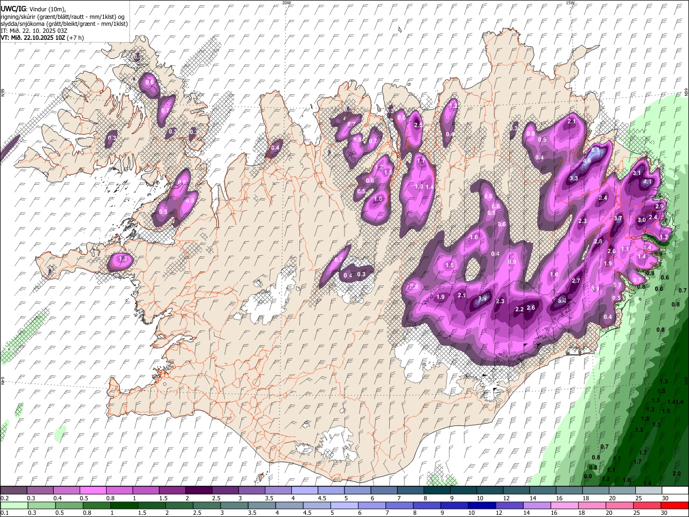The height and width of the screenshot is (517, 689).
Task: Click the light pink swatch labeled 16 in bottom legend row
Action: pyautogui.click(x=564, y=505)
